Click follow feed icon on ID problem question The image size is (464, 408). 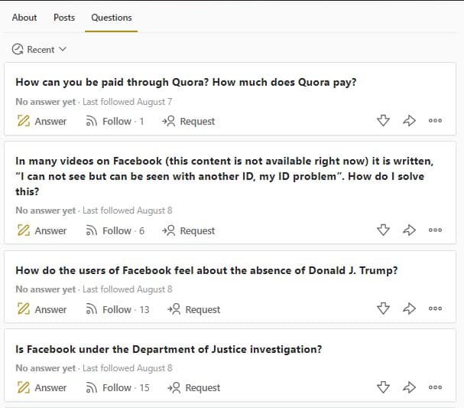91,230
